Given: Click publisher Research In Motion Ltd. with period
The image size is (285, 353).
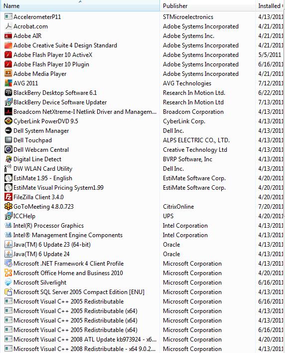Looking at the screenshot, I should click(194, 93).
